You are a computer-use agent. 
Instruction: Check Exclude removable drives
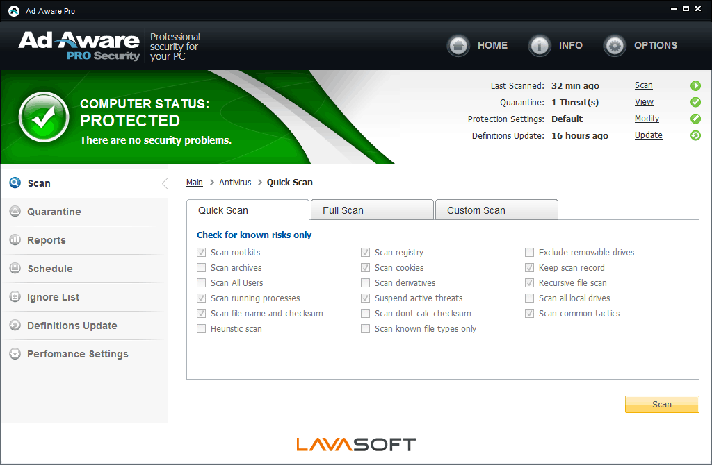(x=529, y=253)
